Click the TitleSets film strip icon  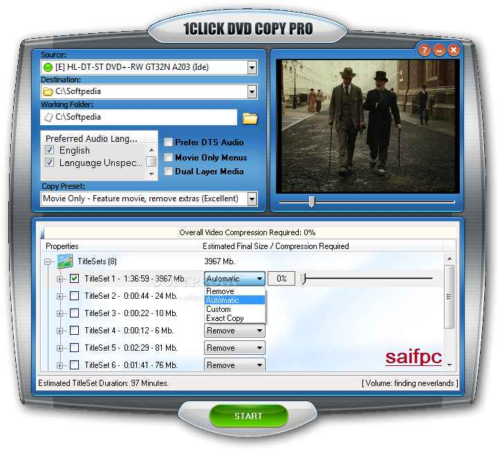click(x=65, y=261)
